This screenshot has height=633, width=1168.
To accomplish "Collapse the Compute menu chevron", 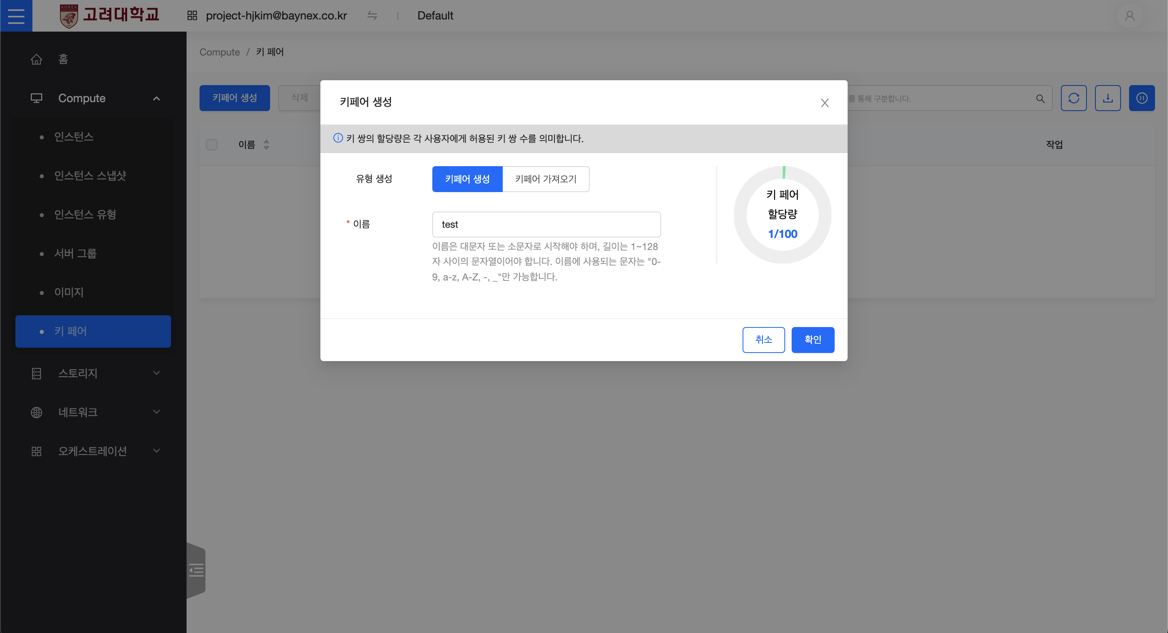I will point(157,98).
